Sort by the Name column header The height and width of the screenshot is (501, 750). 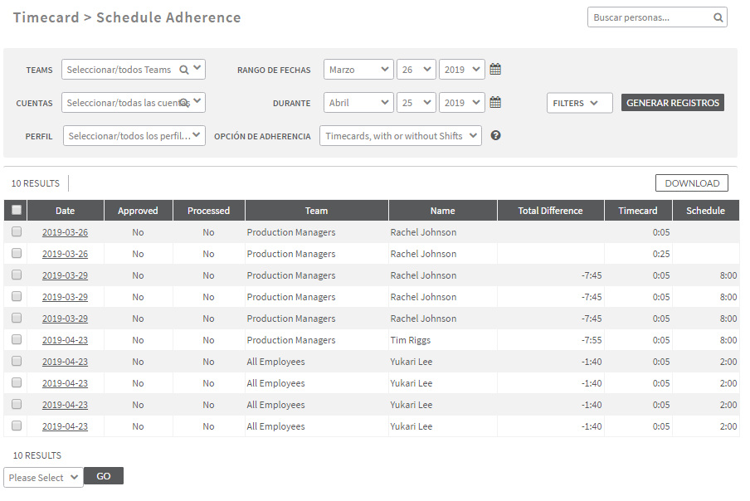click(442, 211)
